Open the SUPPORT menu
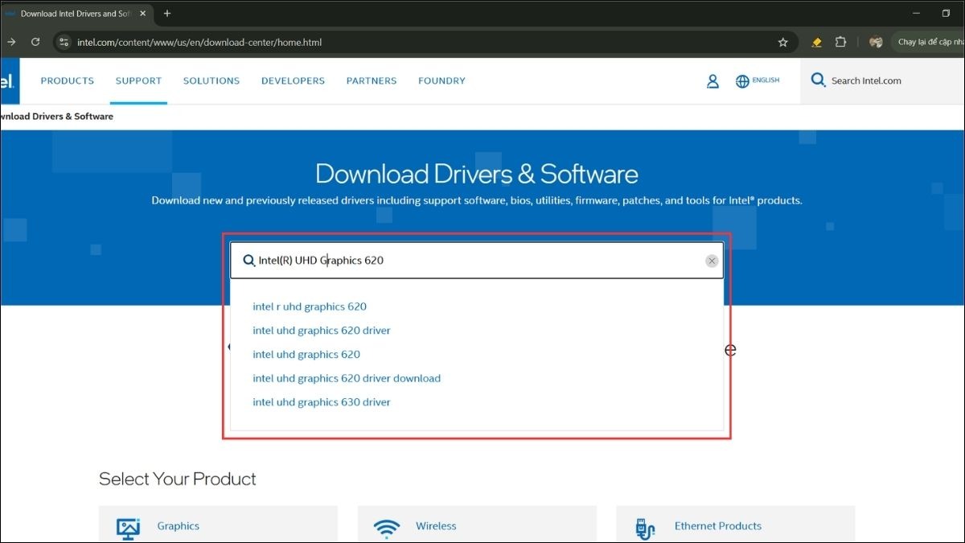 click(138, 80)
